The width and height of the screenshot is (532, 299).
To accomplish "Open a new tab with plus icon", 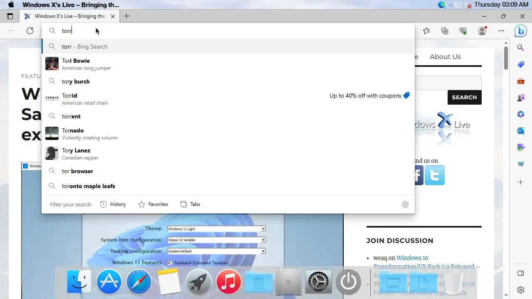I will 126,16.
